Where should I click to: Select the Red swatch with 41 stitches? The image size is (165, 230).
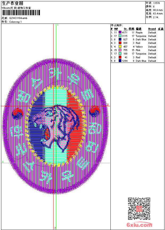120,57
